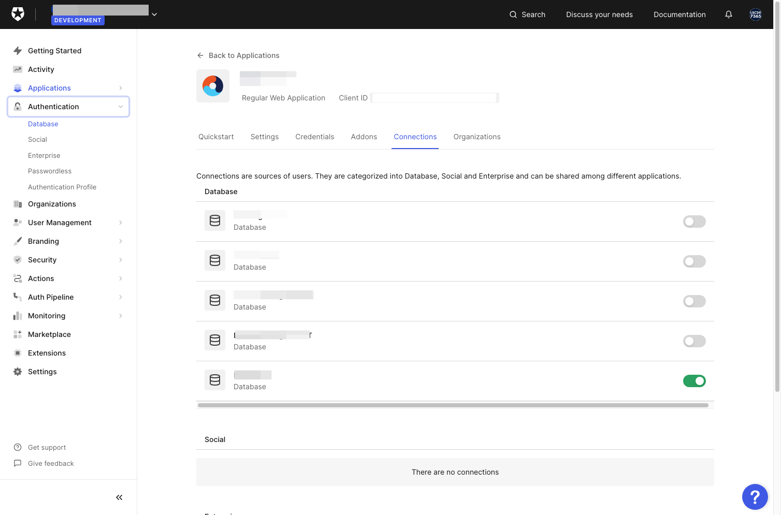Click the Branding brush icon

coord(18,241)
